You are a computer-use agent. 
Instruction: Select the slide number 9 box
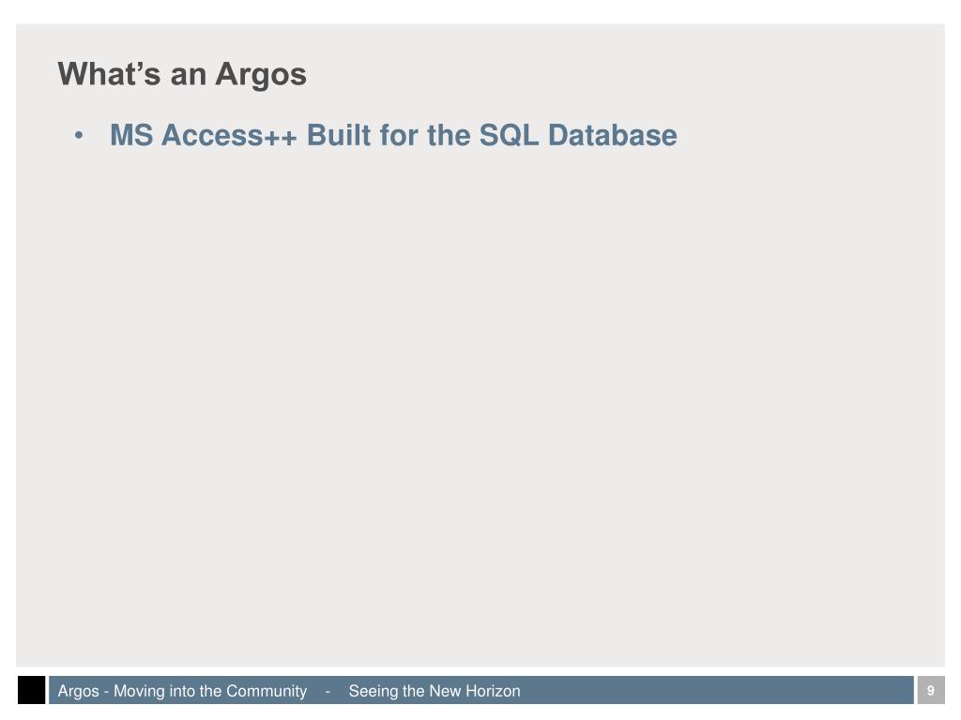tap(930, 690)
